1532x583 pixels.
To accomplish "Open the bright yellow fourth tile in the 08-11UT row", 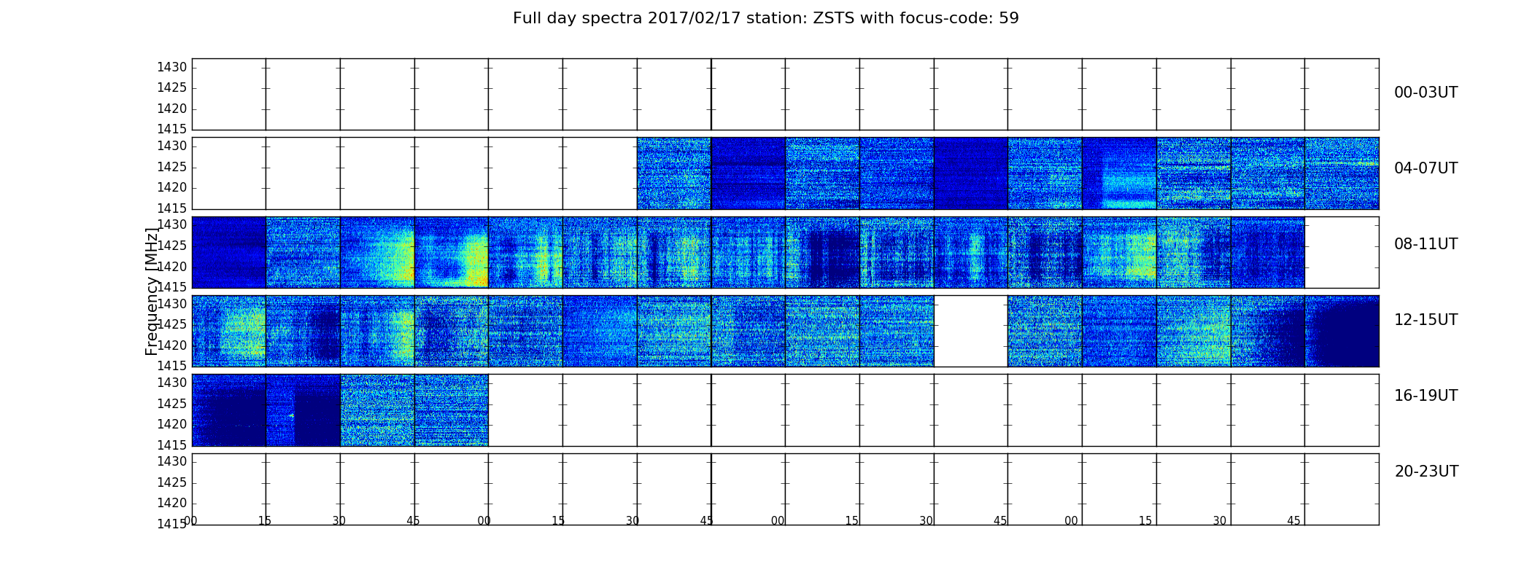I will 452,252.
